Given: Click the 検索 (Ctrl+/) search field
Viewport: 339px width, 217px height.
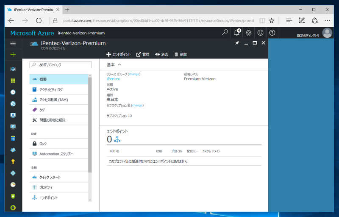Looking at the screenshot, I should point(61,65).
